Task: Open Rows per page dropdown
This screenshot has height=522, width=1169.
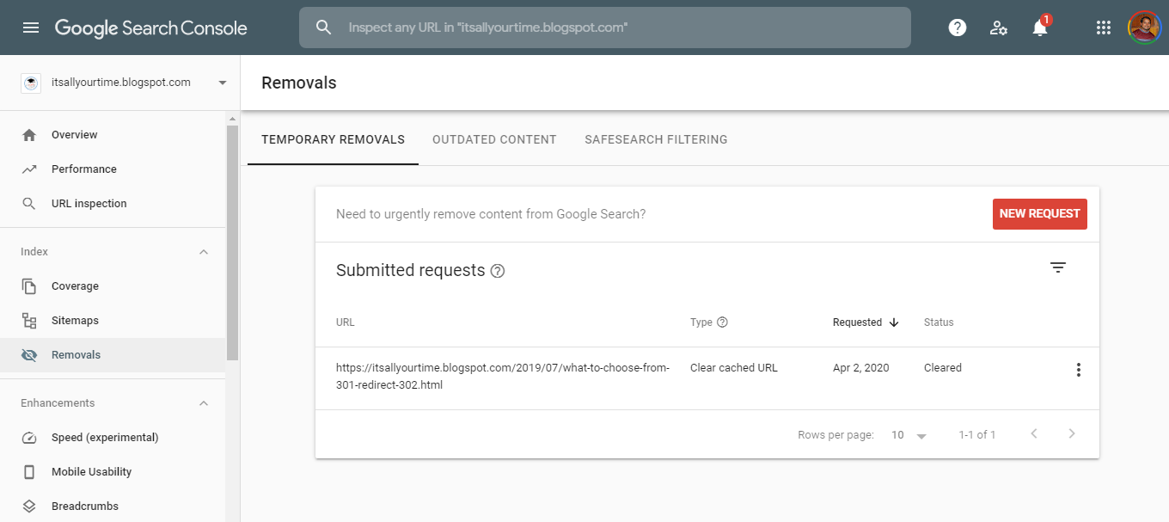Action: [909, 435]
